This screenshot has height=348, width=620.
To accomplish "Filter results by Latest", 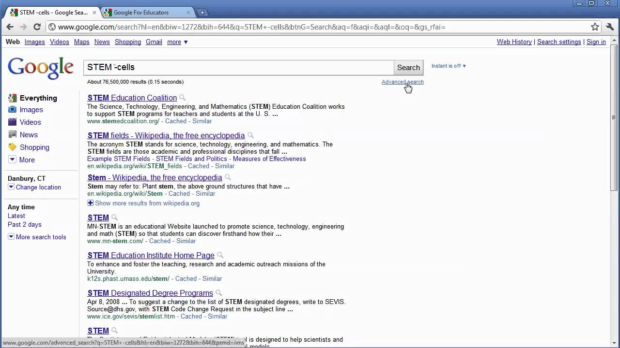I will tap(16, 216).
